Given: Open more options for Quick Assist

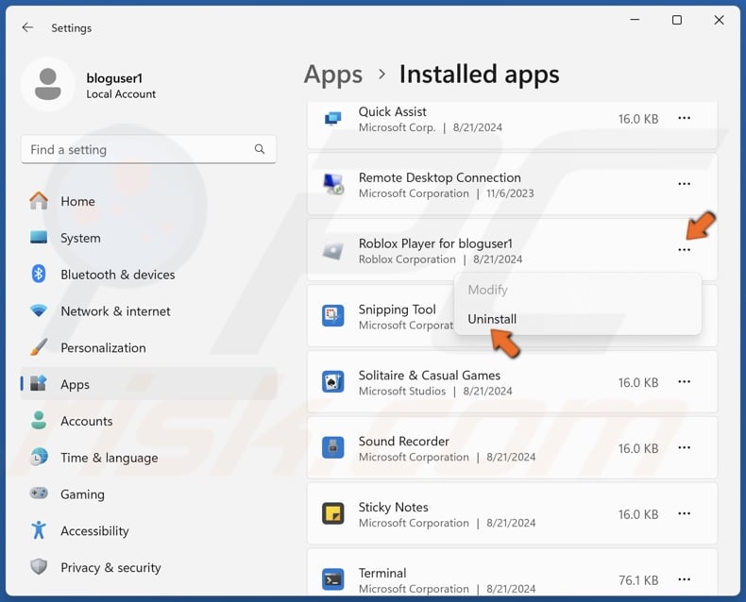Looking at the screenshot, I should click(684, 118).
